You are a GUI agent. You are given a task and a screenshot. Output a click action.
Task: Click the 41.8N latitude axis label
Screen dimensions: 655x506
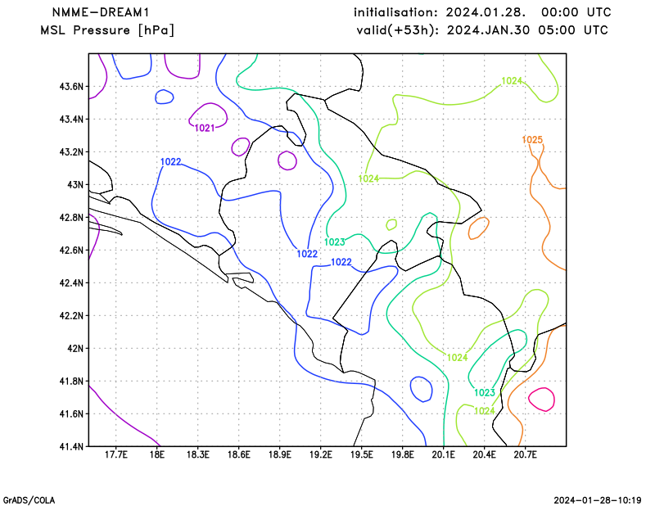71,381
